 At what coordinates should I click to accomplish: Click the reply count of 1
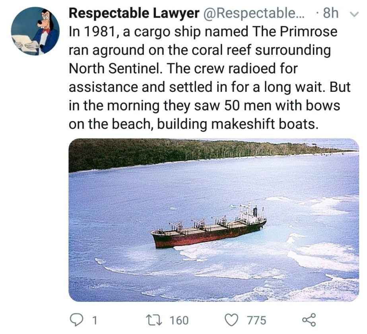[94, 320]
